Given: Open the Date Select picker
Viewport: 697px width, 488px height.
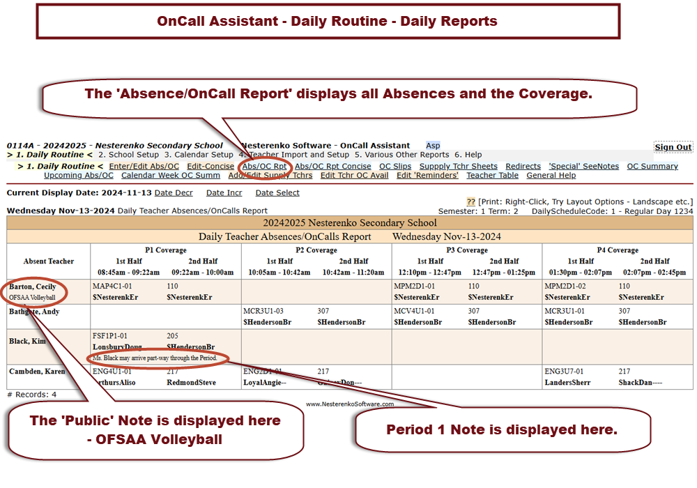Looking at the screenshot, I should click(277, 193).
